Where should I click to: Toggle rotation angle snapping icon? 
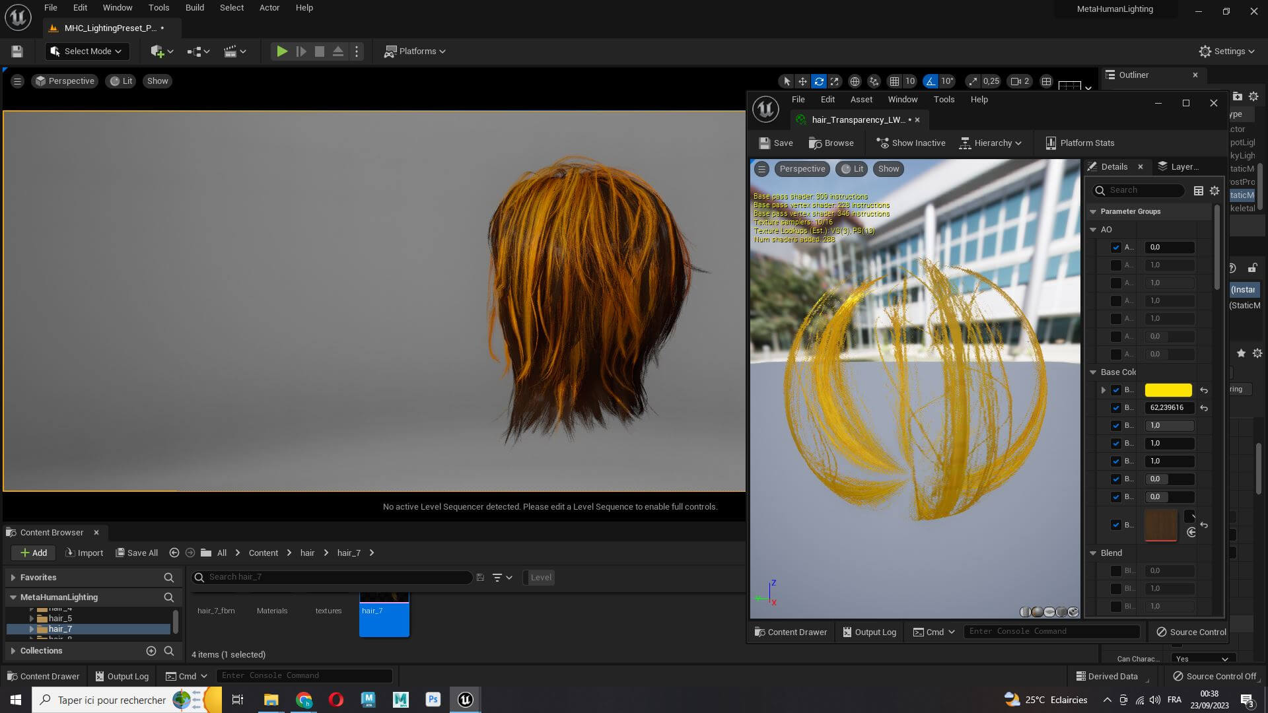(931, 81)
